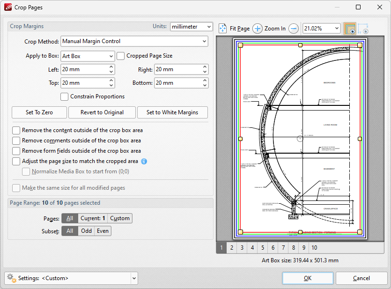Click the Revert to Original button
The height and width of the screenshot is (289, 391).
pyautogui.click(x=102, y=112)
